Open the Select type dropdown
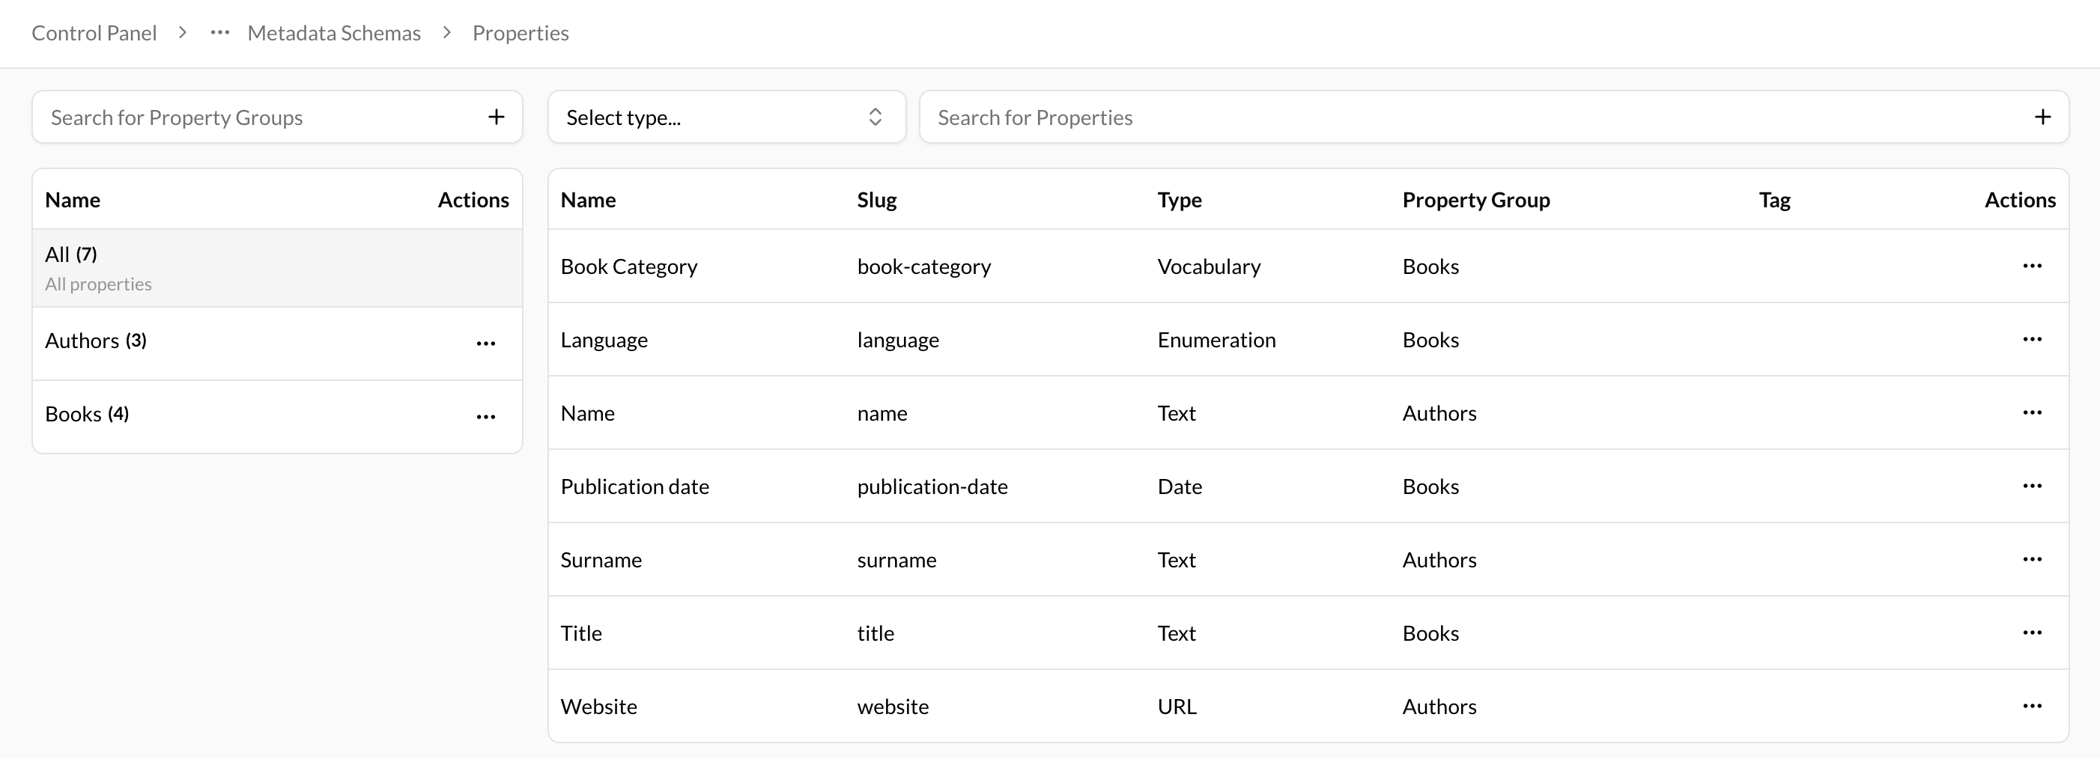This screenshot has height=759, width=2100. 726,117
